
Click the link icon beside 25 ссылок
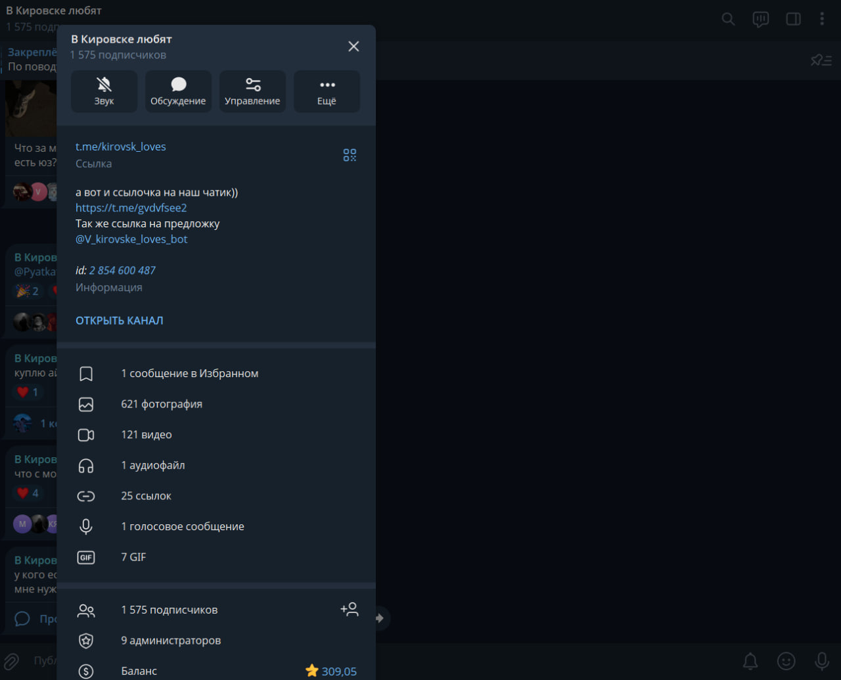(x=86, y=496)
